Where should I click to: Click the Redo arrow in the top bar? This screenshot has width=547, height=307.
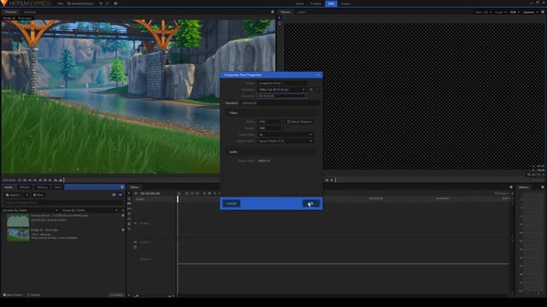108,3
